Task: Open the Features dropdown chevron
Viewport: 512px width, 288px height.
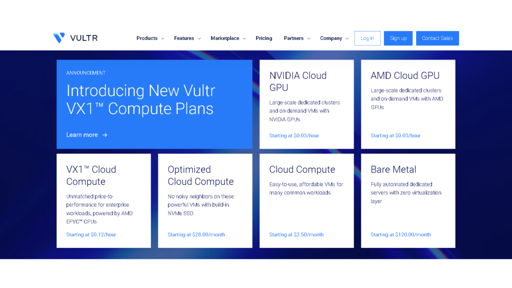Action: [x=199, y=38]
